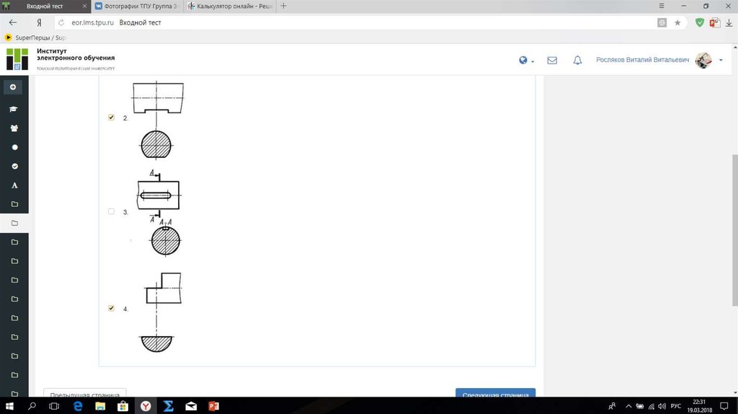Image resolution: width=738 pixels, height=414 pixels.
Task: Open the notifications bell icon
Action: 577,61
